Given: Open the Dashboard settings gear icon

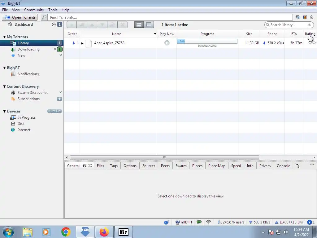Looking at the screenshot, I should click(54, 24).
